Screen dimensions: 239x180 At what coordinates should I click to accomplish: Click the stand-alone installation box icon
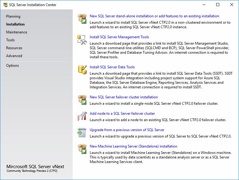tap(82, 19)
